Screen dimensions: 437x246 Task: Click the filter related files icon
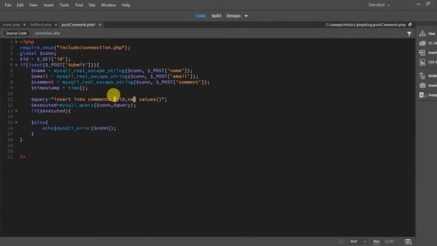409,33
